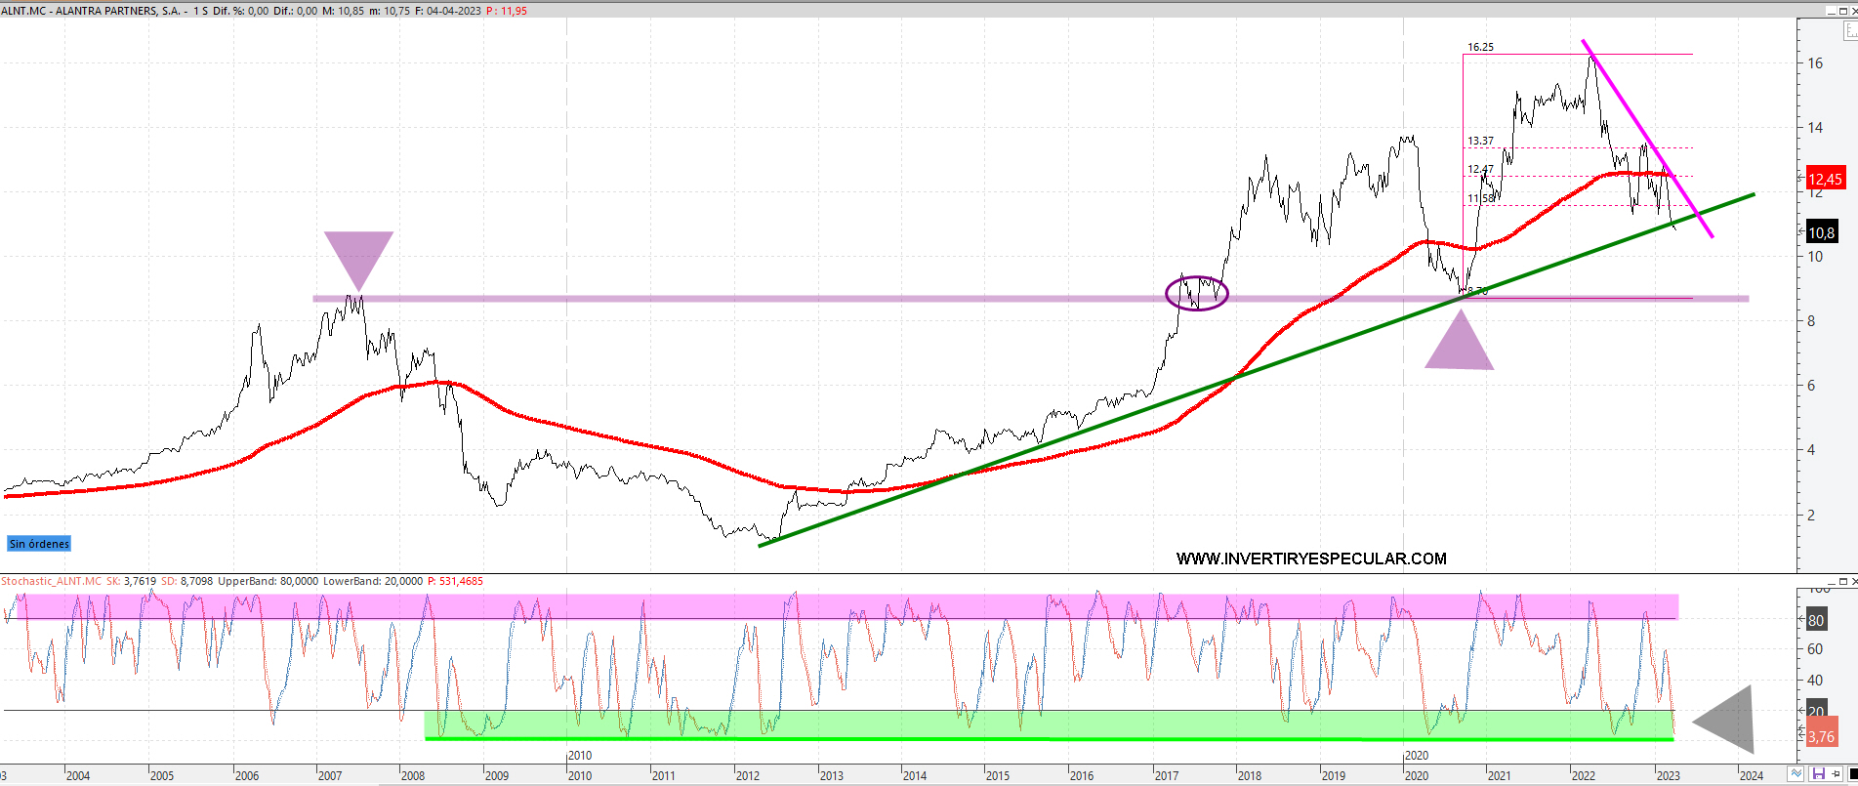Click the pin icon beside the save icon
The image size is (1858, 786).
click(1836, 774)
